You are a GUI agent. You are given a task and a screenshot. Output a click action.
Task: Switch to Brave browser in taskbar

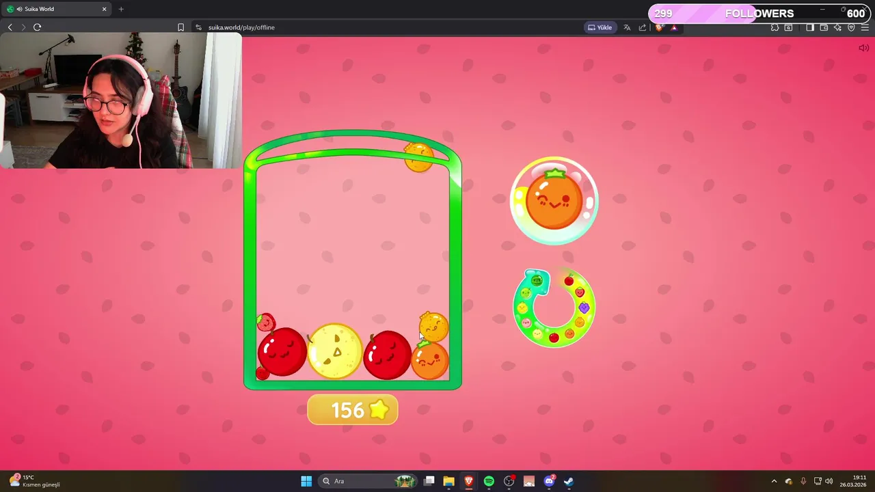[x=469, y=481]
